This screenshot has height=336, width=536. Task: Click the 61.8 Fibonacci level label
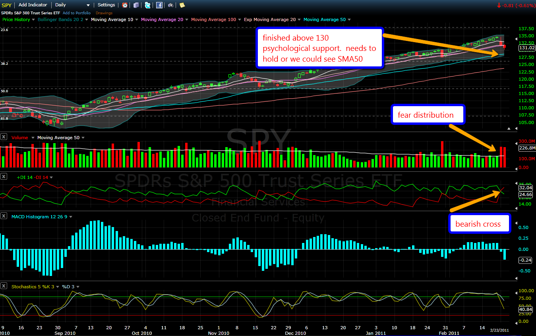click(x=4, y=118)
